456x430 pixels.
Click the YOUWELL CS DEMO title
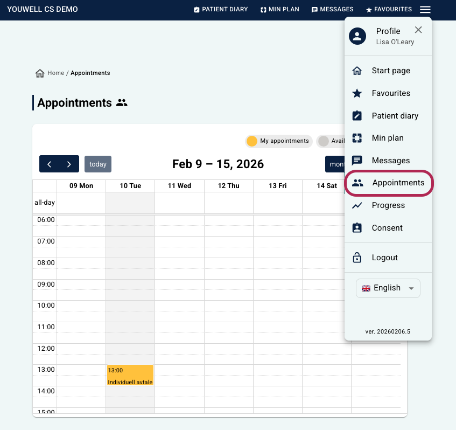coord(43,9)
